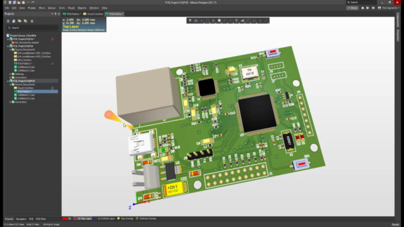The image size is (404, 227).
Task: Collapse the highlighted PCB_Project.PrjPCB node
Action: 8,81
